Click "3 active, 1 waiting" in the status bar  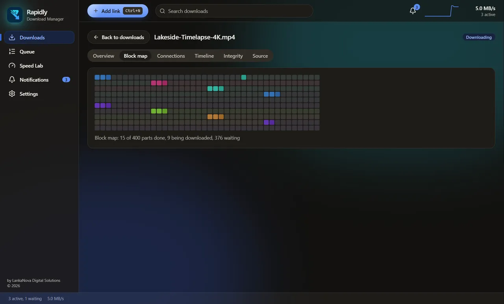pyautogui.click(x=25, y=298)
